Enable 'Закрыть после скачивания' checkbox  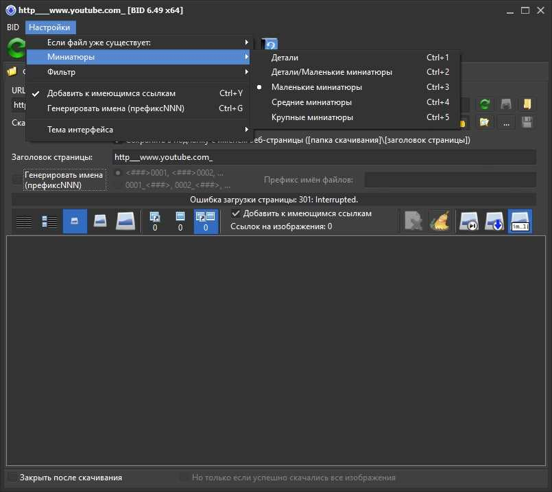coord(12,477)
